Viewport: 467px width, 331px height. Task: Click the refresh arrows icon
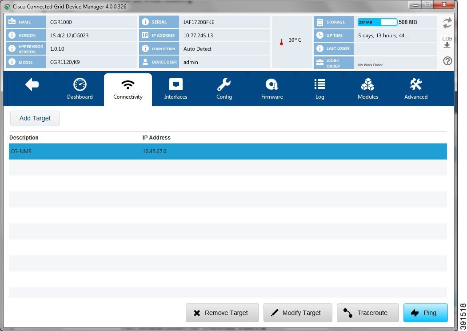(447, 23)
